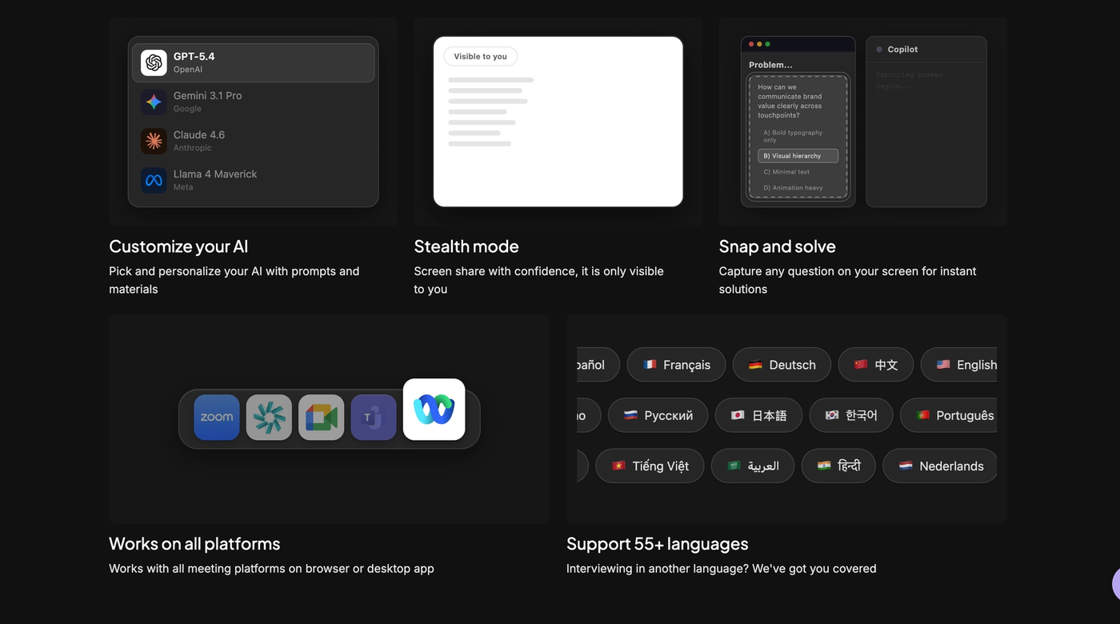Click the Chinese flag icon

tap(861, 365)
